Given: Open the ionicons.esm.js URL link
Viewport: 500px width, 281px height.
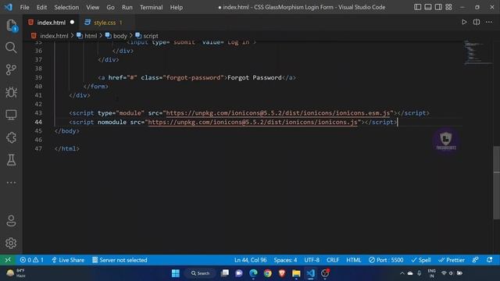Looking at the screenshot, I should point(278,113).
